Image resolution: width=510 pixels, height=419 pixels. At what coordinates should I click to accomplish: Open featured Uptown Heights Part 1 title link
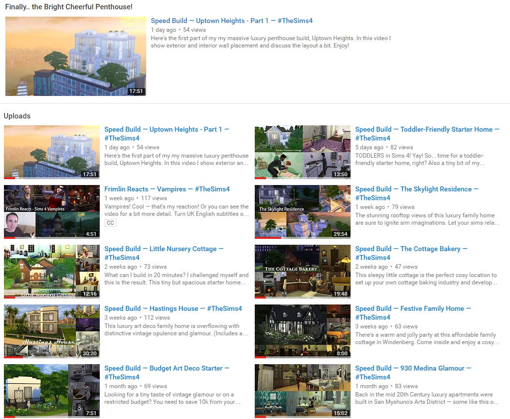(x=232, y=21)
